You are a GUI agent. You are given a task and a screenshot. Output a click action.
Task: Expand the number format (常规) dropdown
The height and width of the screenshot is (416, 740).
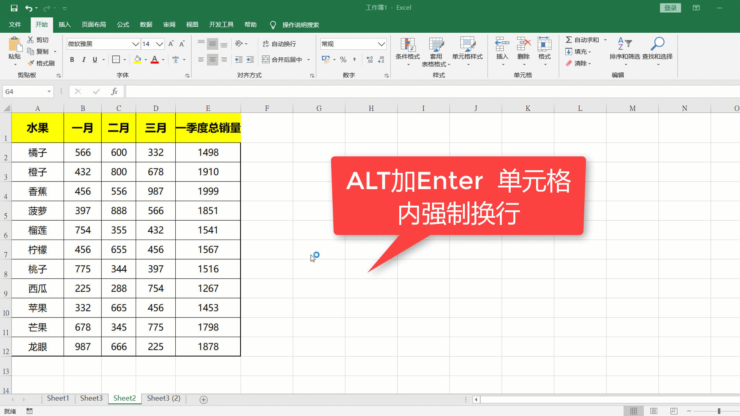382,44
